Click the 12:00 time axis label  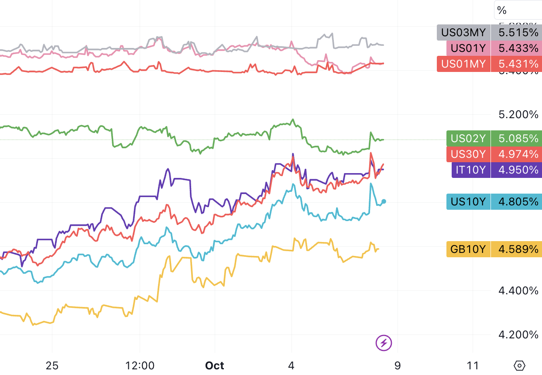pos(140,365)
